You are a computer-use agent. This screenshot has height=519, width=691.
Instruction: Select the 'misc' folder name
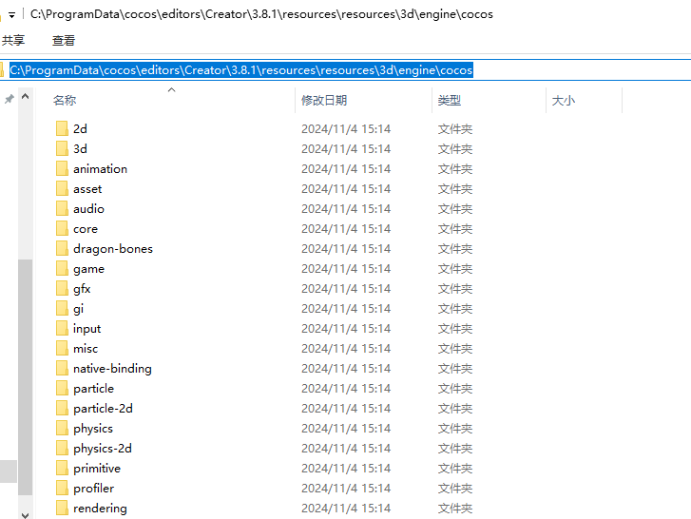click(86, 349)
